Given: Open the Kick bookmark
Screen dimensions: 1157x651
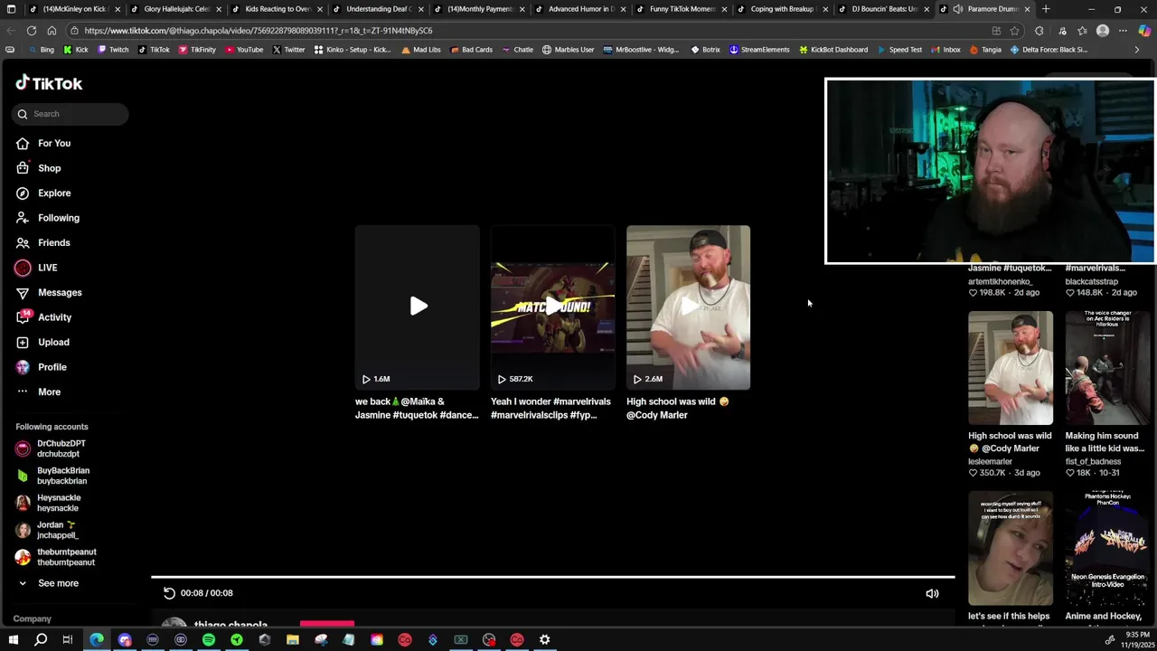Looking at the screenshot, I should pyautogui.click(x=76, y=50).
